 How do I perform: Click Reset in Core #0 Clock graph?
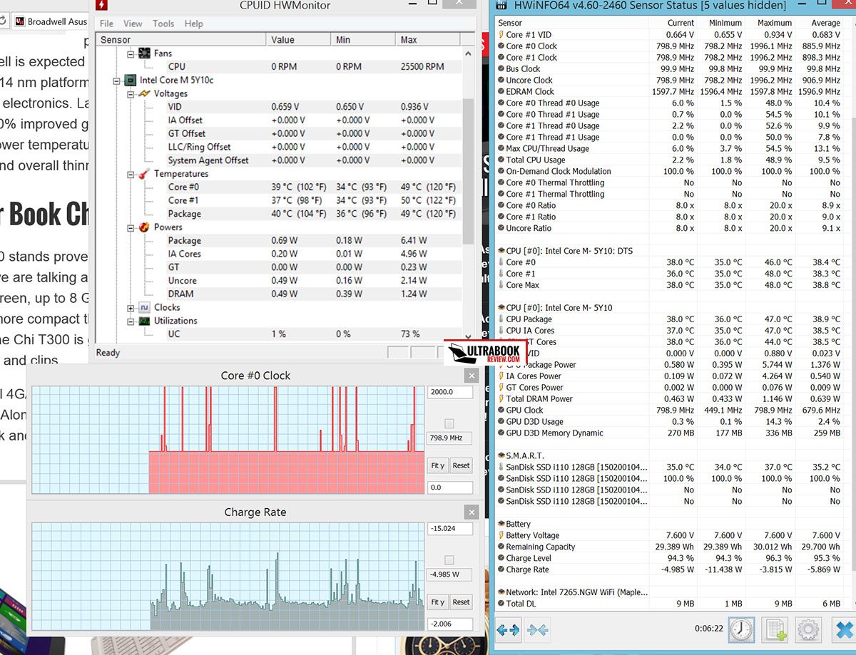click(462, 465)
